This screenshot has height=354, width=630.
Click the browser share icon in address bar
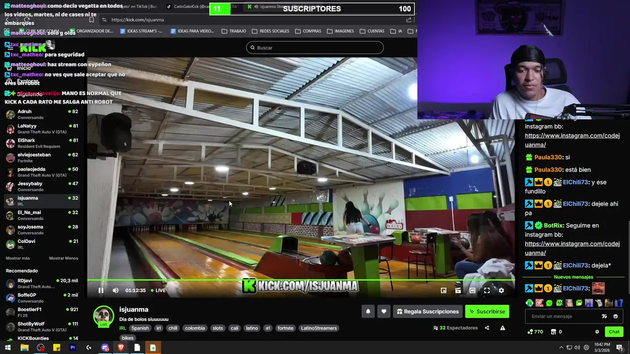point(409,20)
